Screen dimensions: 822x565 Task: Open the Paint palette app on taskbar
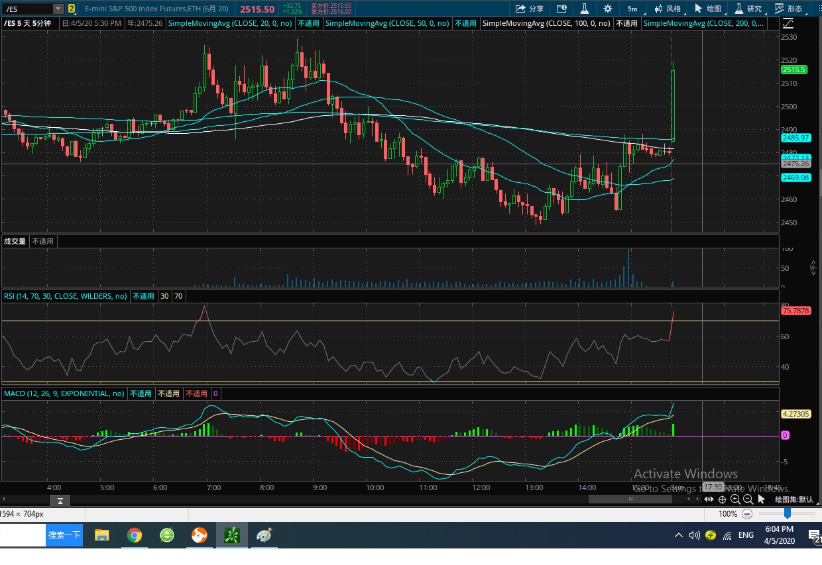[x=264, y=535]
